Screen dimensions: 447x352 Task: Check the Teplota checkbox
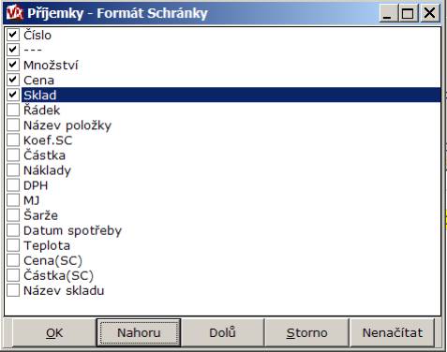(13, 245)
